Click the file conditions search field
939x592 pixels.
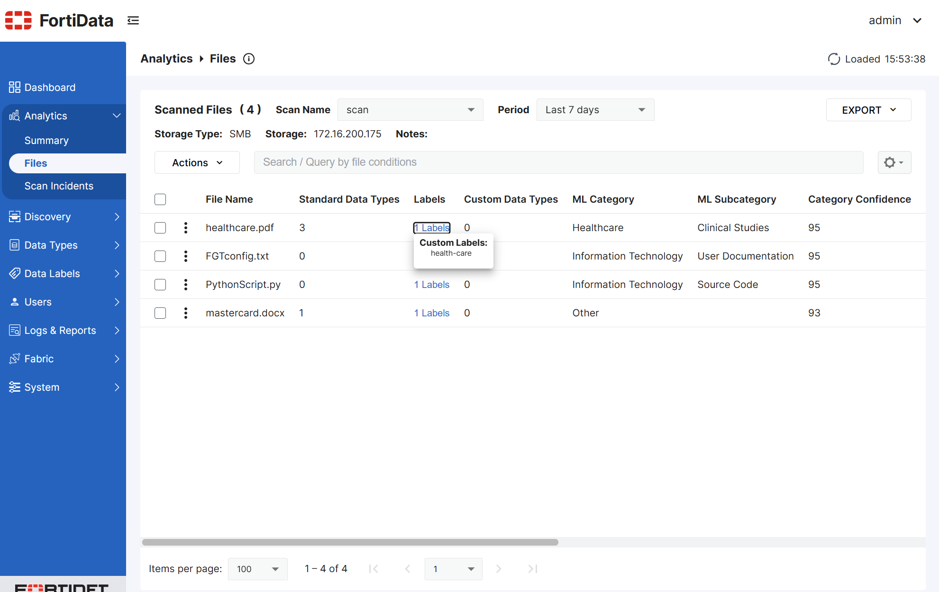[x=558, y=162]
